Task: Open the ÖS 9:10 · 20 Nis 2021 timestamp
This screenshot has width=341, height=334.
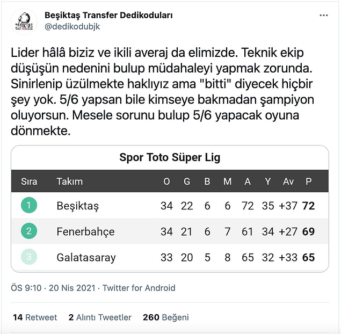Action: tap(53, 288)
